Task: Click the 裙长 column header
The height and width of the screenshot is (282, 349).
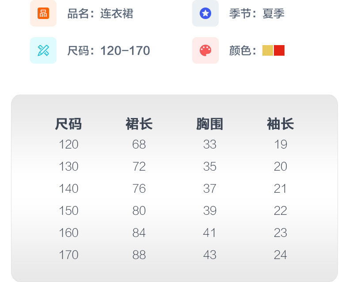Action: [x=139, y=124]
